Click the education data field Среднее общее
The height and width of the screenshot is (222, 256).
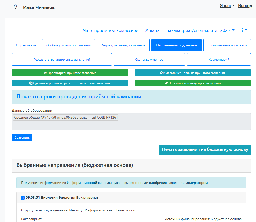pos(66,118)
